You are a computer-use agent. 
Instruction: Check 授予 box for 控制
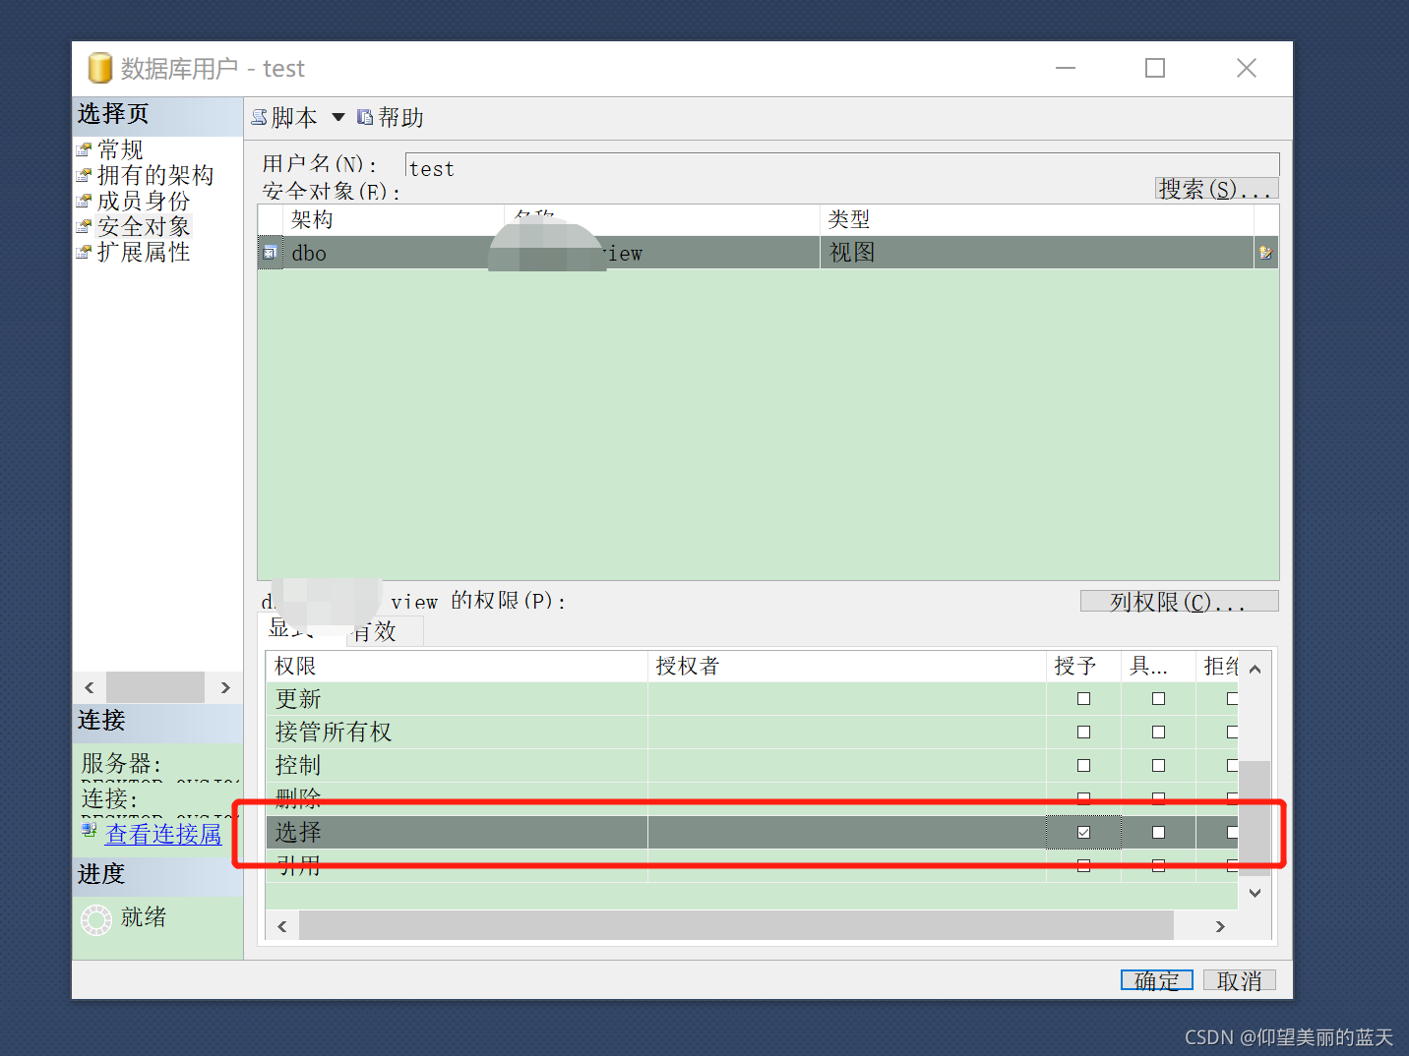1083,766
